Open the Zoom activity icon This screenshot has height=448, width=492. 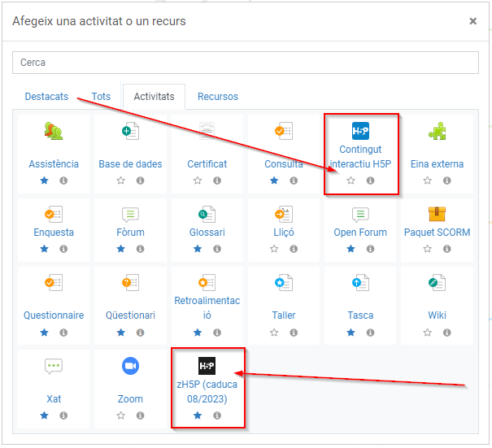(x=130, y=366)
